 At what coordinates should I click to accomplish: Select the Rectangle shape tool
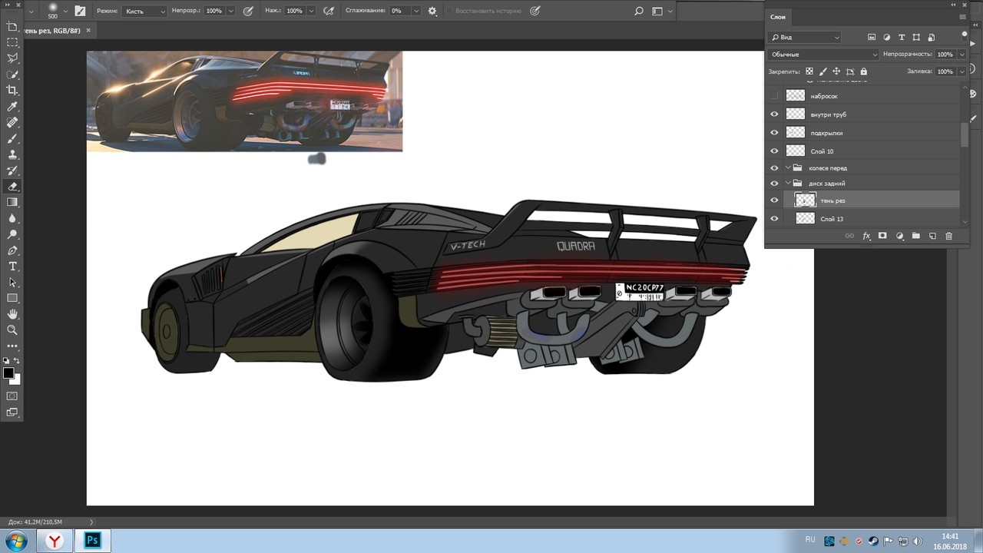click(x=12, y=298)
